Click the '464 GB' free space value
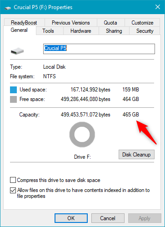The height and width of the screenshot is (227, 165). (x=131, y=99)
